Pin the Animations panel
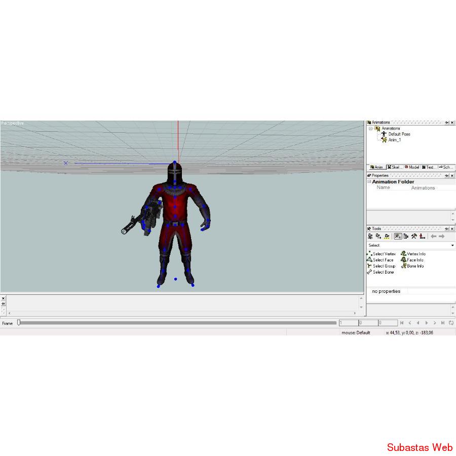 pyautogui.click(x=447, y=123)
